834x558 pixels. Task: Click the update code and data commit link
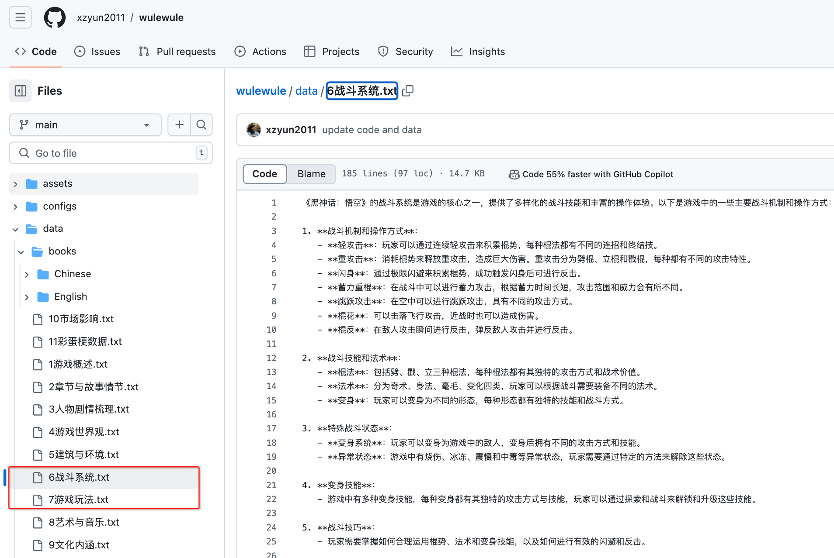[x=372, y=130]
